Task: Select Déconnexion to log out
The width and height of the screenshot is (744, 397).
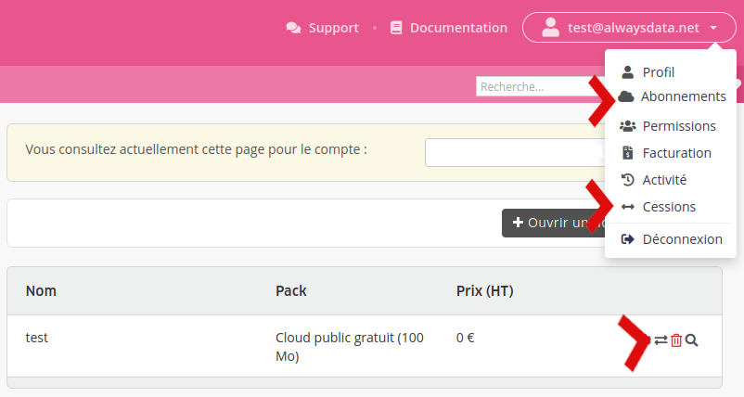Action: 682,239
